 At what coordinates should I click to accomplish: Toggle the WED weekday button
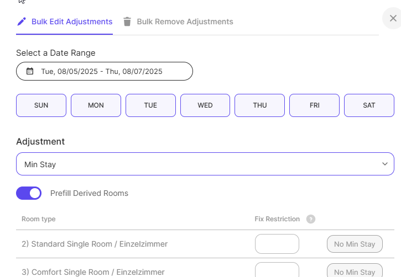[205, 105]
